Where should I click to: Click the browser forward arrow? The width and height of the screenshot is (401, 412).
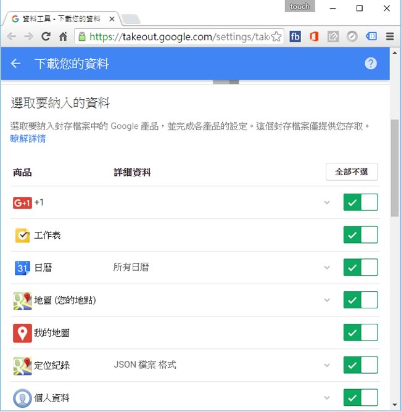pos(28,36)
